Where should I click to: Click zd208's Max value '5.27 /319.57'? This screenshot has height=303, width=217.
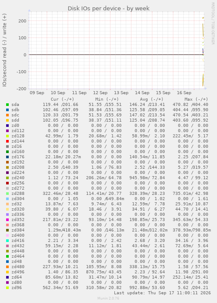[x=193, y=167]
